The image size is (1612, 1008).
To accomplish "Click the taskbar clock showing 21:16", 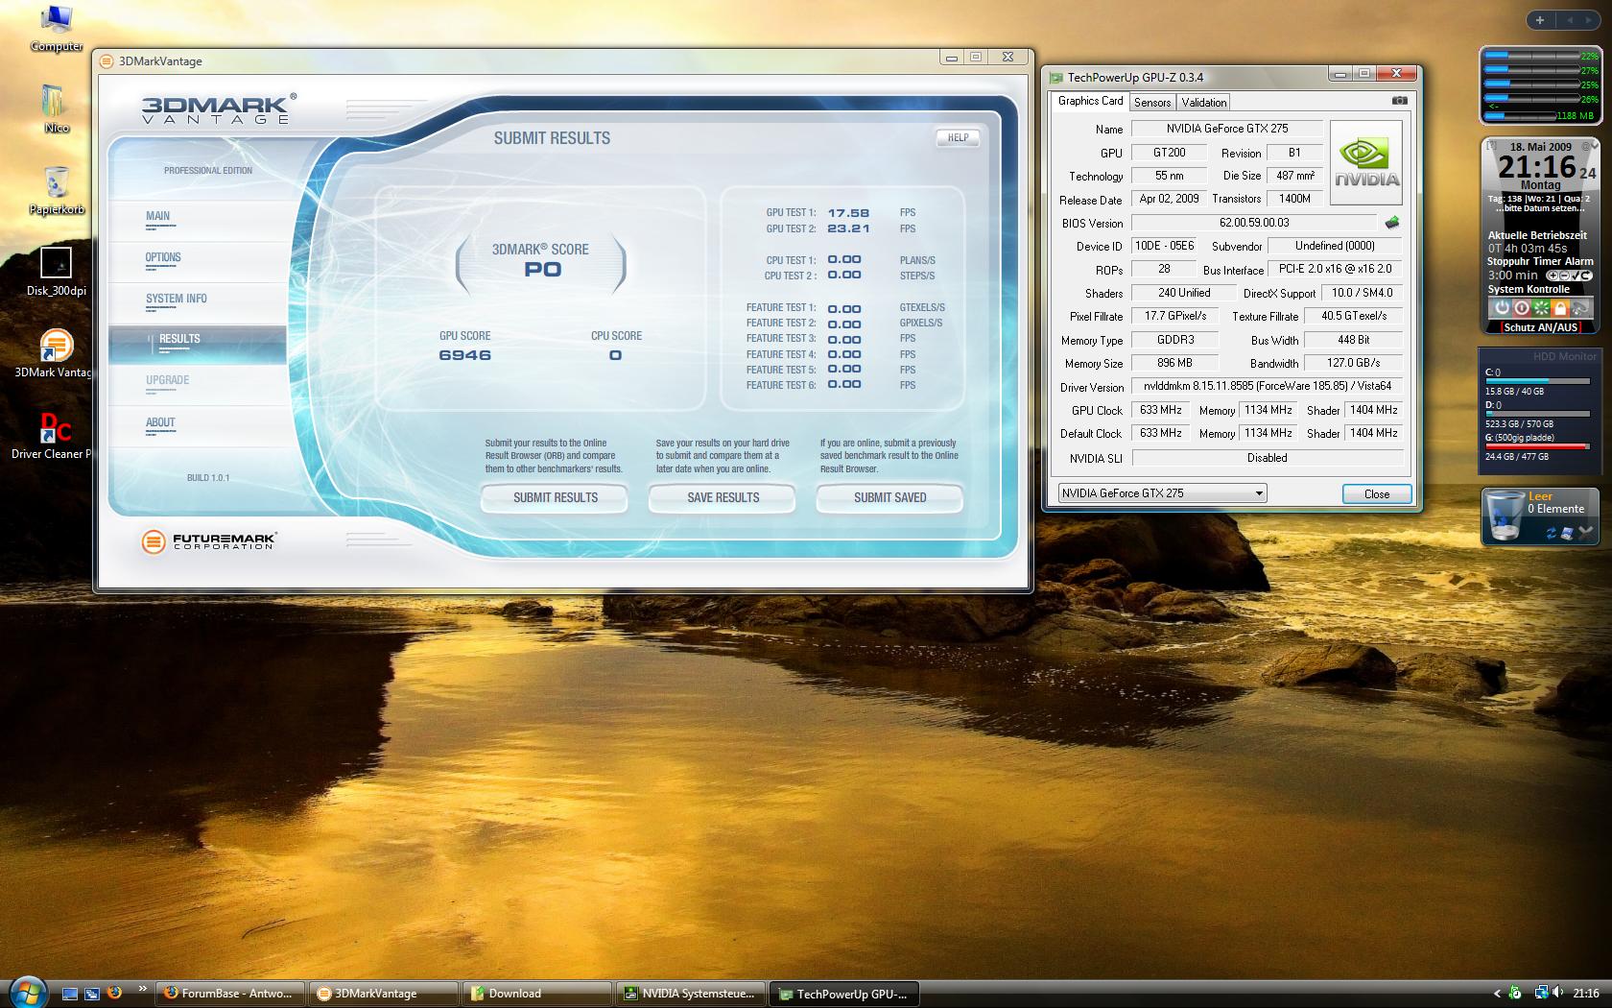I will 1586,994.
